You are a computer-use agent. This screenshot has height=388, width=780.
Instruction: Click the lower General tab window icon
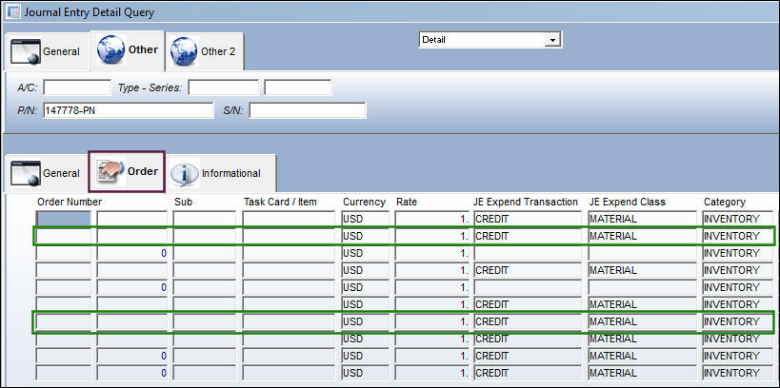[x=26, y=173]
